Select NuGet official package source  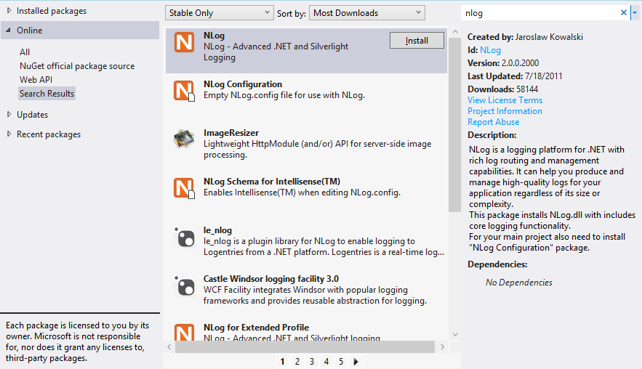pyautogui.click(x=77, y=66)
